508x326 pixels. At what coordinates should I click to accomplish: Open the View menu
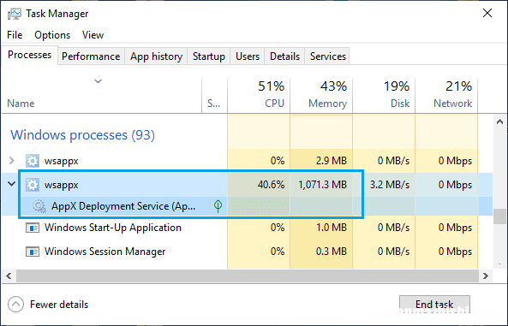pyautogui.click(x=93, y=35)
